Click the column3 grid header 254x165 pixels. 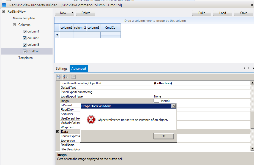(94, 28)
